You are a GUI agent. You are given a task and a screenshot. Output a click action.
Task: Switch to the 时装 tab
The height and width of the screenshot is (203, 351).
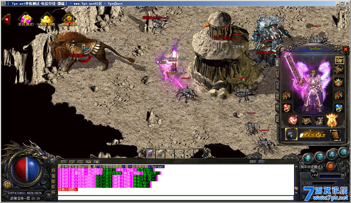(277, 74)
